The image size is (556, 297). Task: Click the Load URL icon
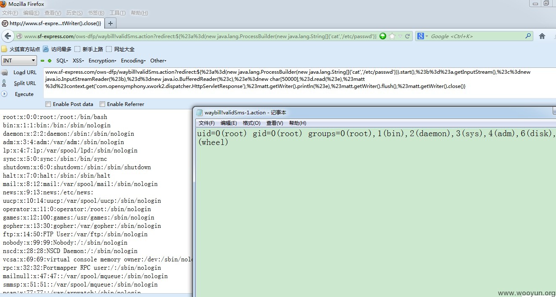point(5,72)
